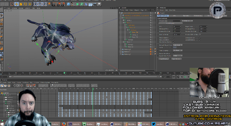Expand the View Clipping disclosure triangle
Viewport: 231px width, 126px height.
click(x=158, y=50)
